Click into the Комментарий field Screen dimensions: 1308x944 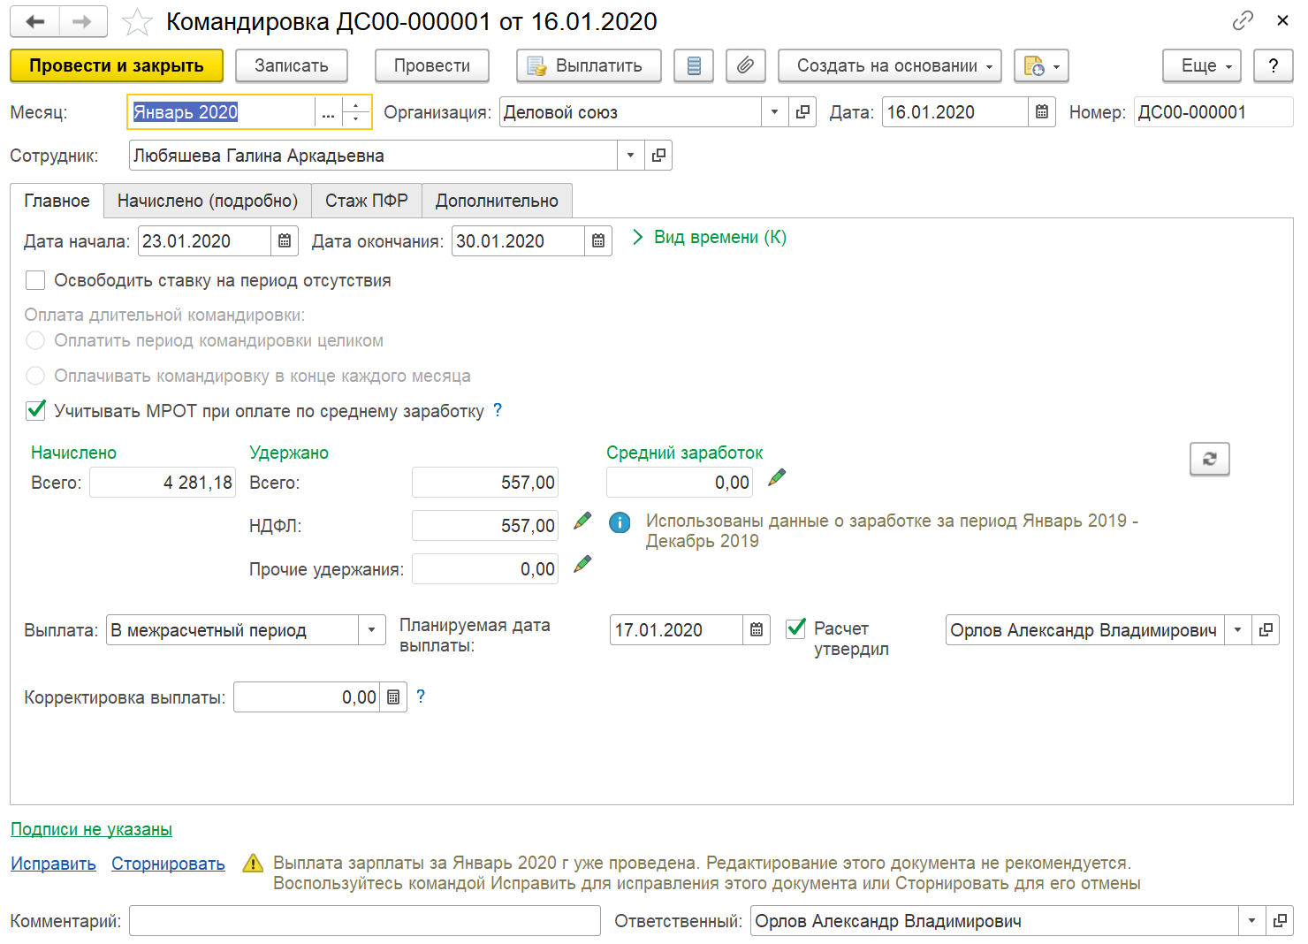[365, 921]
